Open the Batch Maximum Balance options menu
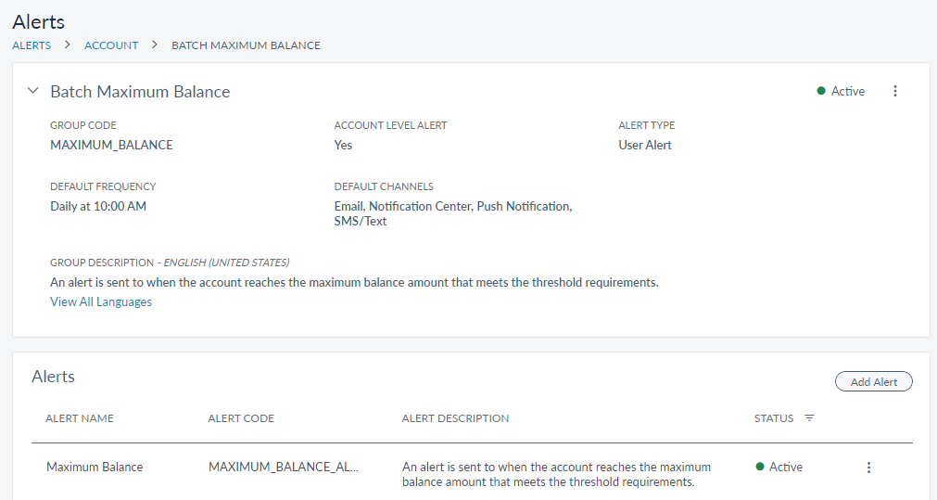 [x=895, y=91]
